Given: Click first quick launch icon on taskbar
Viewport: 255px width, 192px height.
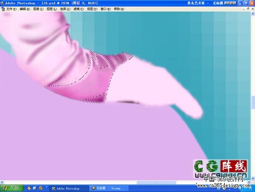Looking at the screenshot, I should [x=29, y=188].
